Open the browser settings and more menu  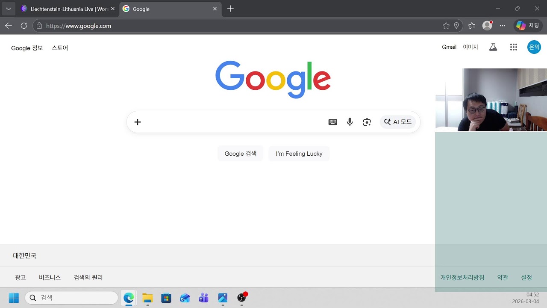[503, 26]
